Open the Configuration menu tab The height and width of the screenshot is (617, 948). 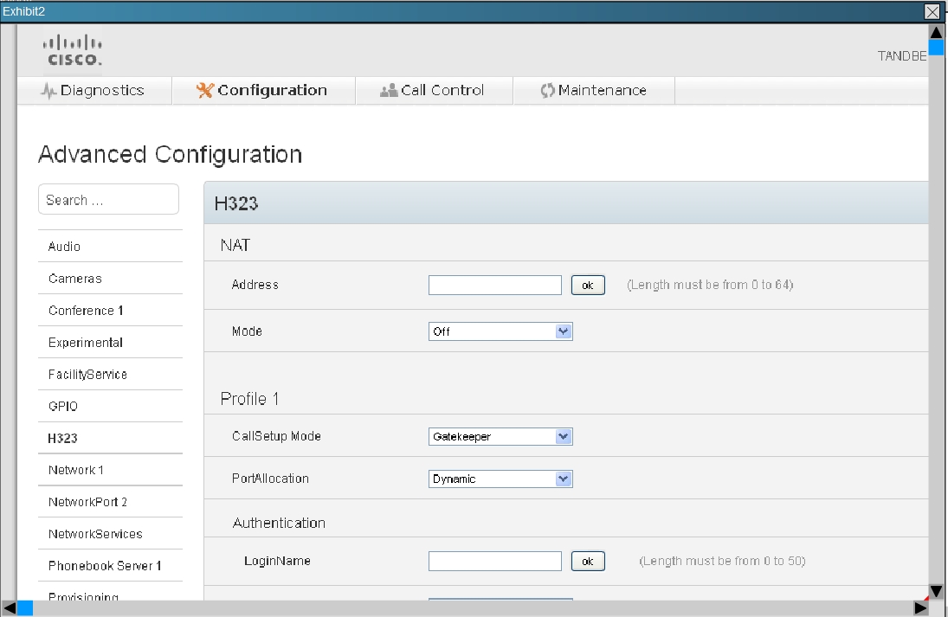pyautogui.click(x=262, y=91)
